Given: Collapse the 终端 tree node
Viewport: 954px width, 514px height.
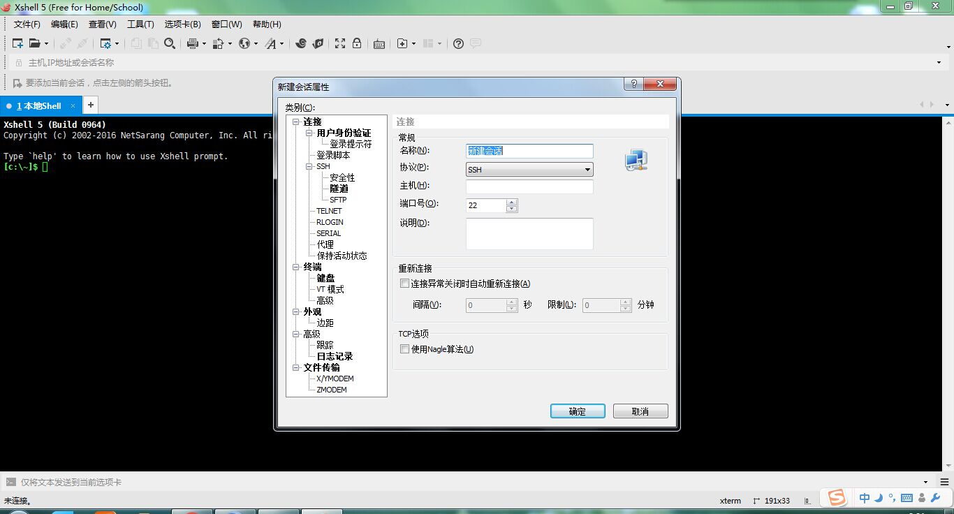Looking at the screenshot, I should pyautogui.click(x=296, y=267).
